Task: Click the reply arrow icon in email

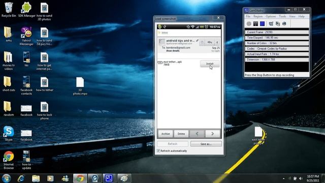Action: click(x=210, y=42)
